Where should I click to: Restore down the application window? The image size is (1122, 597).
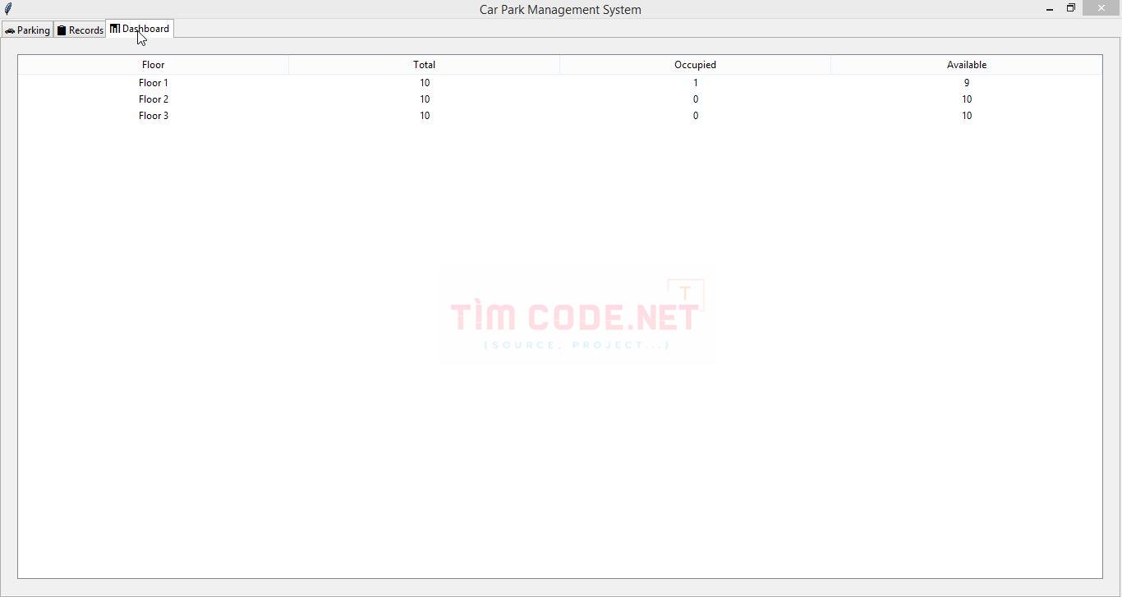pos(1071,9)
